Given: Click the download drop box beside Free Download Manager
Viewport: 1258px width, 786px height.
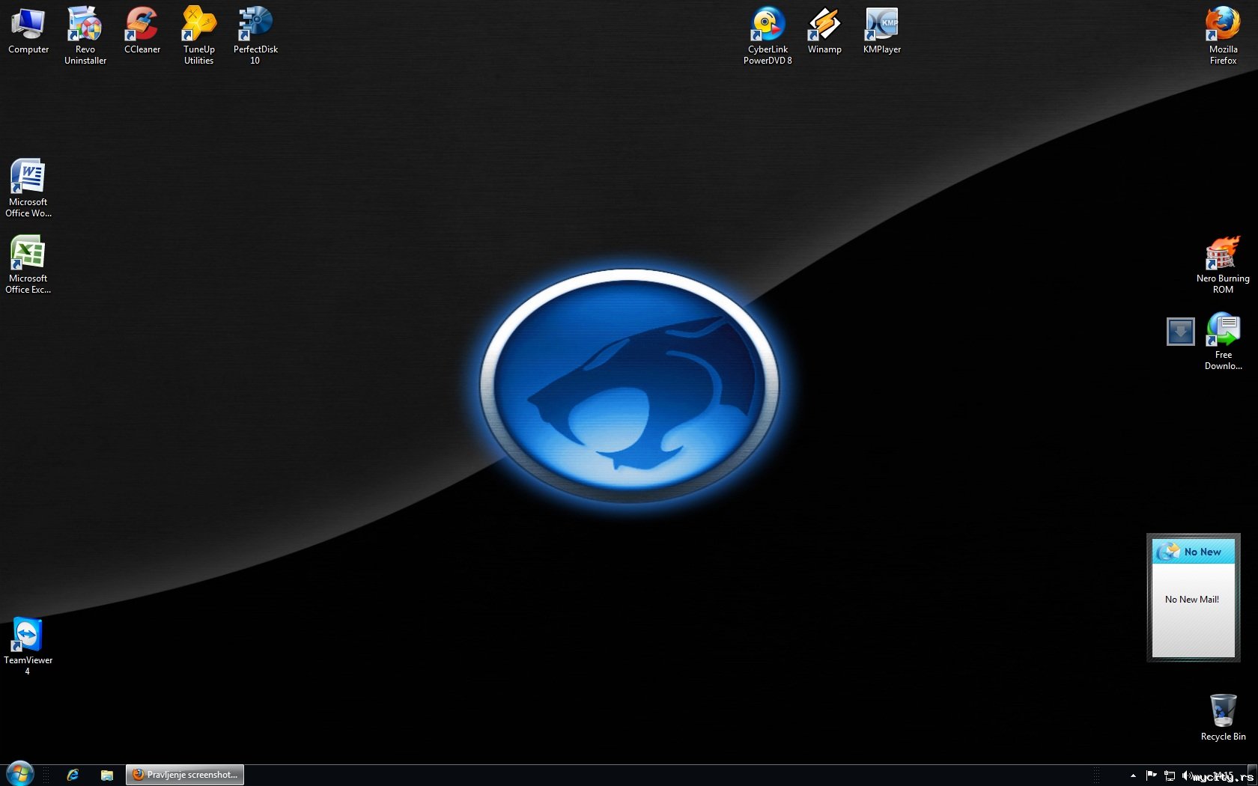Looking at the screenshot, I should tap(1181, 332).
